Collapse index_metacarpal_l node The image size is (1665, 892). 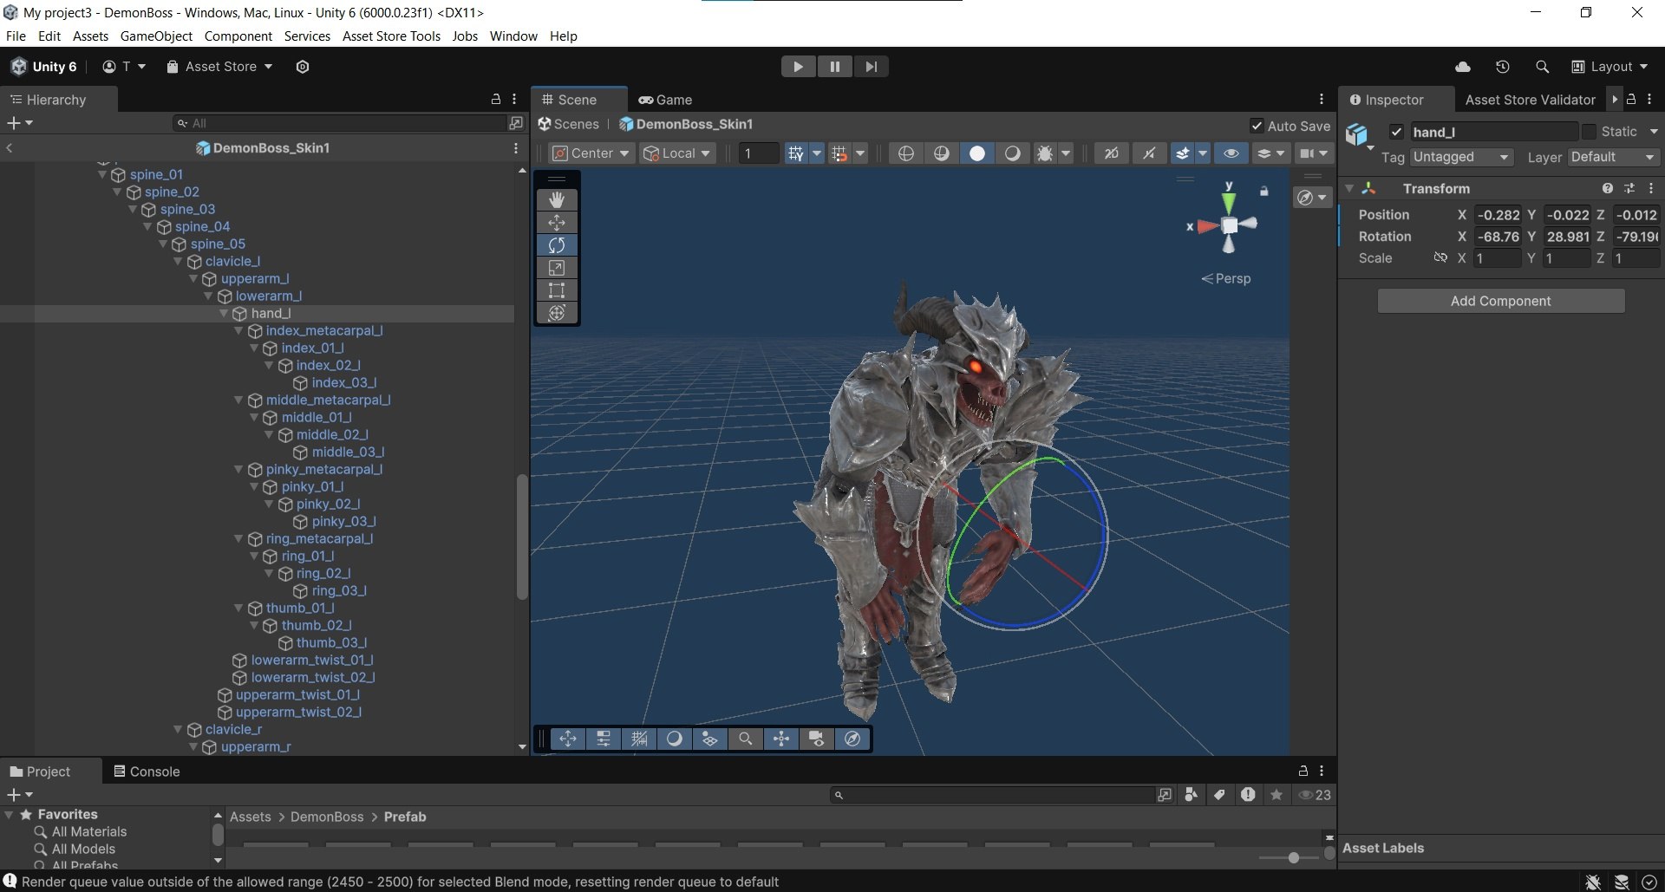[x=238, y=330]
